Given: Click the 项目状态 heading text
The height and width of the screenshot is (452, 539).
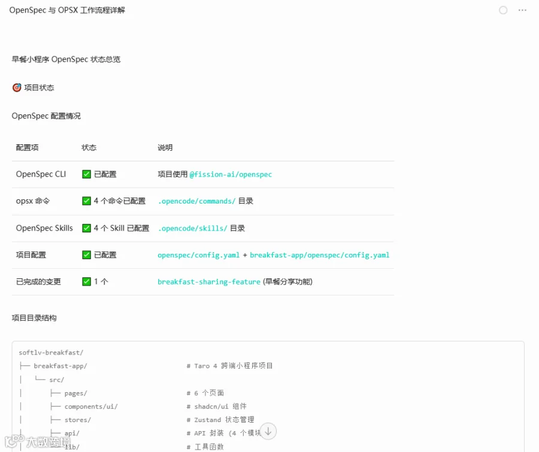Looking at the screenshot, I should [39, 87].
